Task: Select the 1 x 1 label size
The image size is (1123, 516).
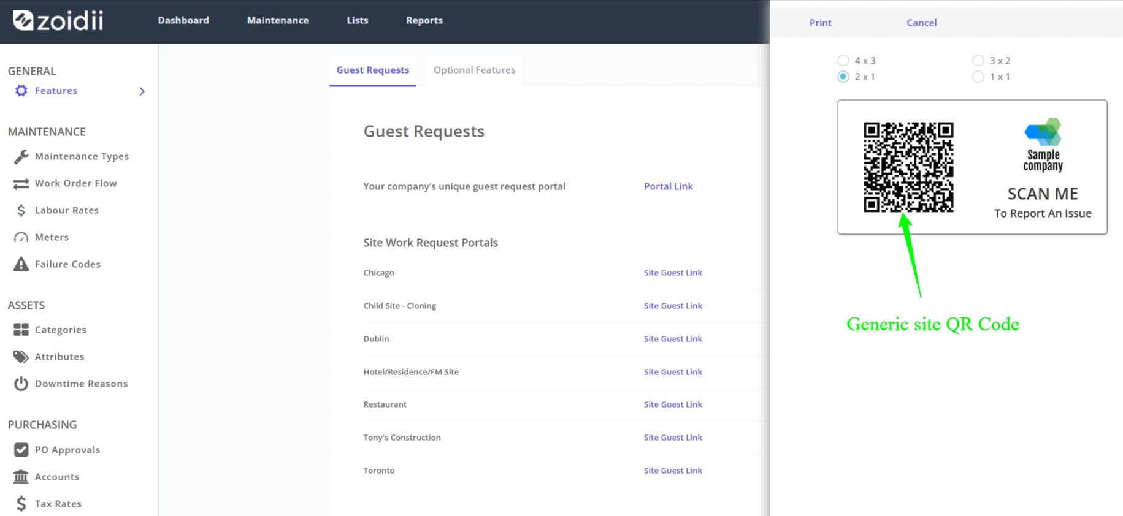Action: point(978,77)
